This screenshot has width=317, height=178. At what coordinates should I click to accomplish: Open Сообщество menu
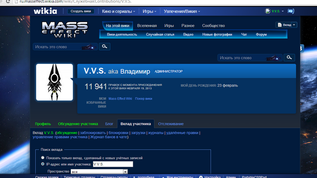click(x=213, y=26)
